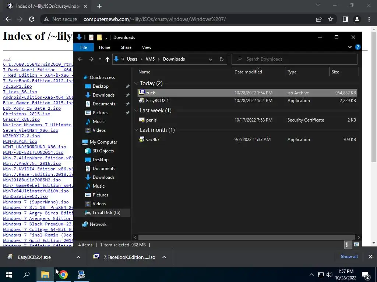Show all downloads
The height and width of the screenshot is (282, 377).
pos(349,257)
